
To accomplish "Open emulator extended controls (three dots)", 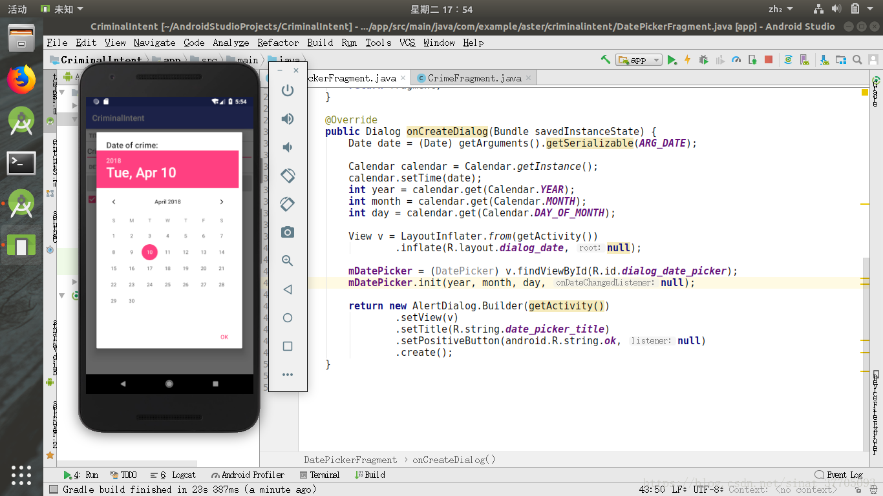I will [288, 375].
